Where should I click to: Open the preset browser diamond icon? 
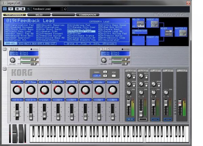click(x=66, y=9)
